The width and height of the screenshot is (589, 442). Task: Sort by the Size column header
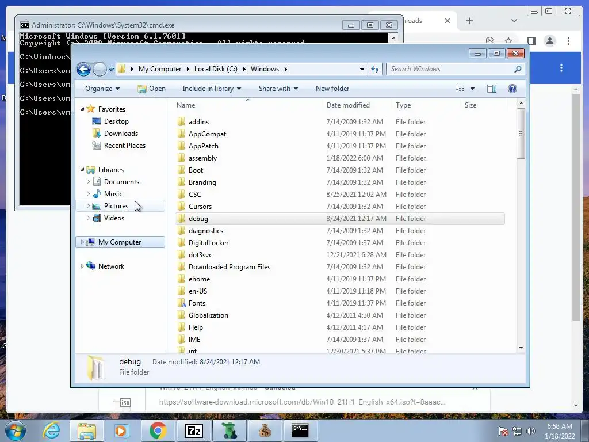click(471, 105)
